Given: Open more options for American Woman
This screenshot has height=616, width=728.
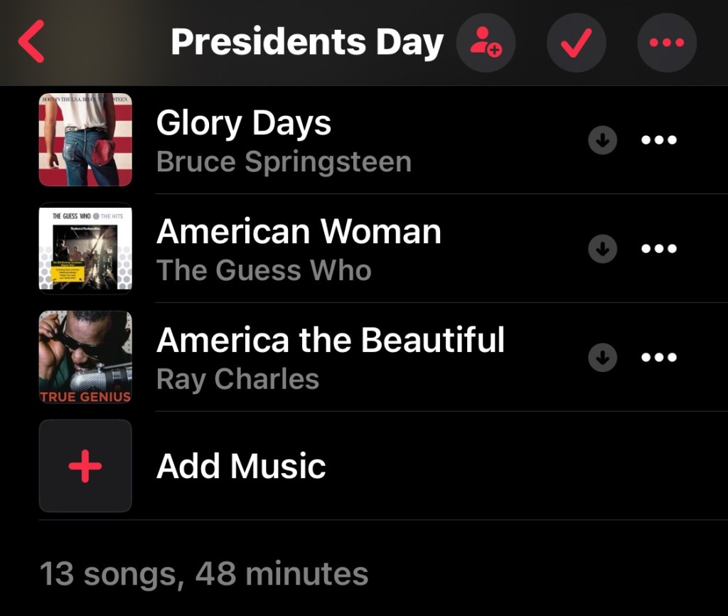Looking at the screenshot, I should (659, 249).
